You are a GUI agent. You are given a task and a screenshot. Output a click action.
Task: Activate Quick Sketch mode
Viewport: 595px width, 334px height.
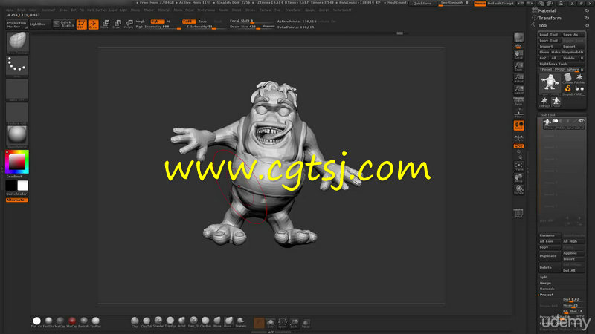tap(64, 24)
